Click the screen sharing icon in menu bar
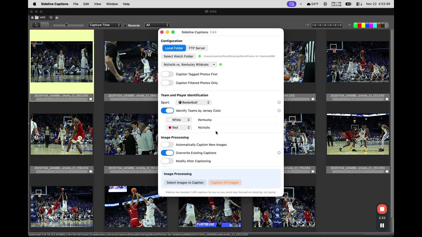This screenshot has height=237, width=422. tap(291, 4)
